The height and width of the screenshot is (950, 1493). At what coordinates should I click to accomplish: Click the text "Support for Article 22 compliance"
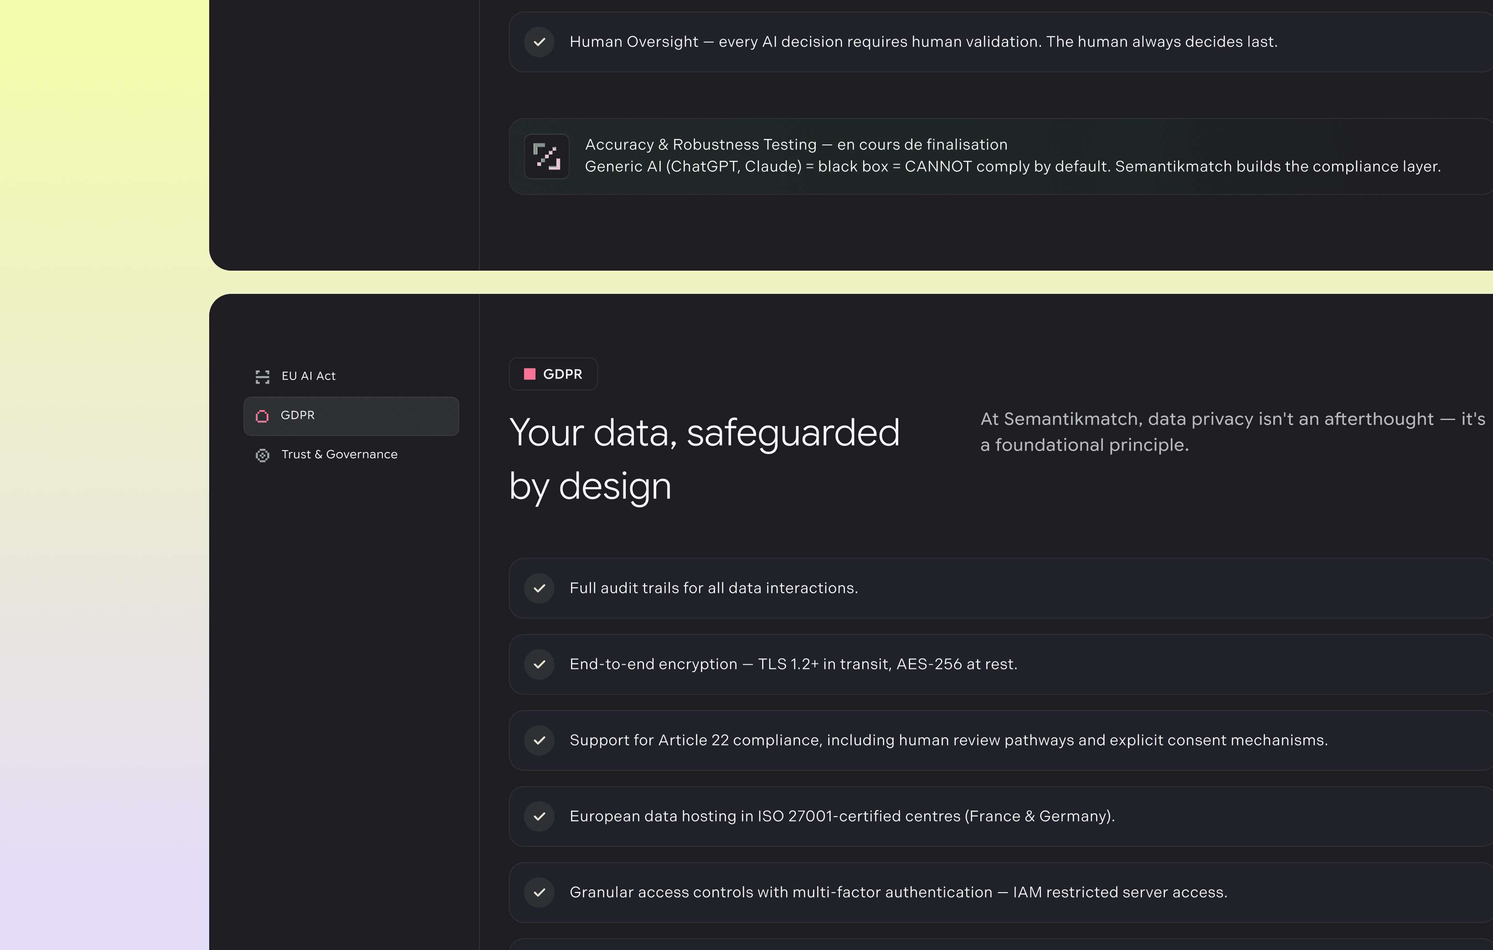(x=695, y=740)
